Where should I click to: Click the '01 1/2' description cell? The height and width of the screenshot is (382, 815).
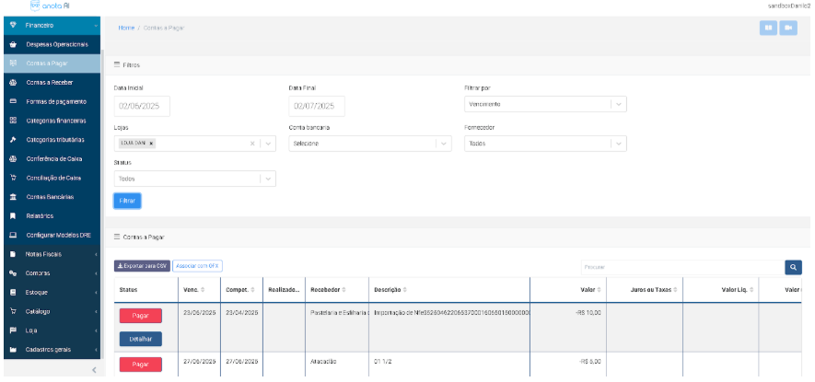[449, 365]
